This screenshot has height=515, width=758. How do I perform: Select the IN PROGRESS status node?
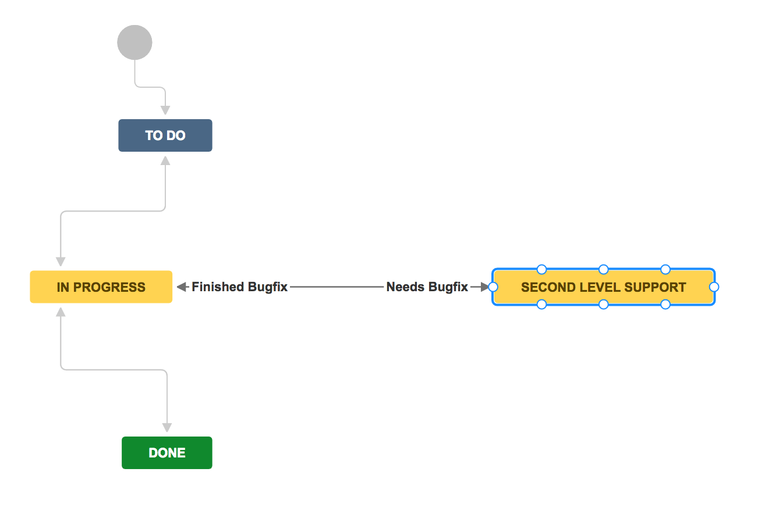(101, 287)
